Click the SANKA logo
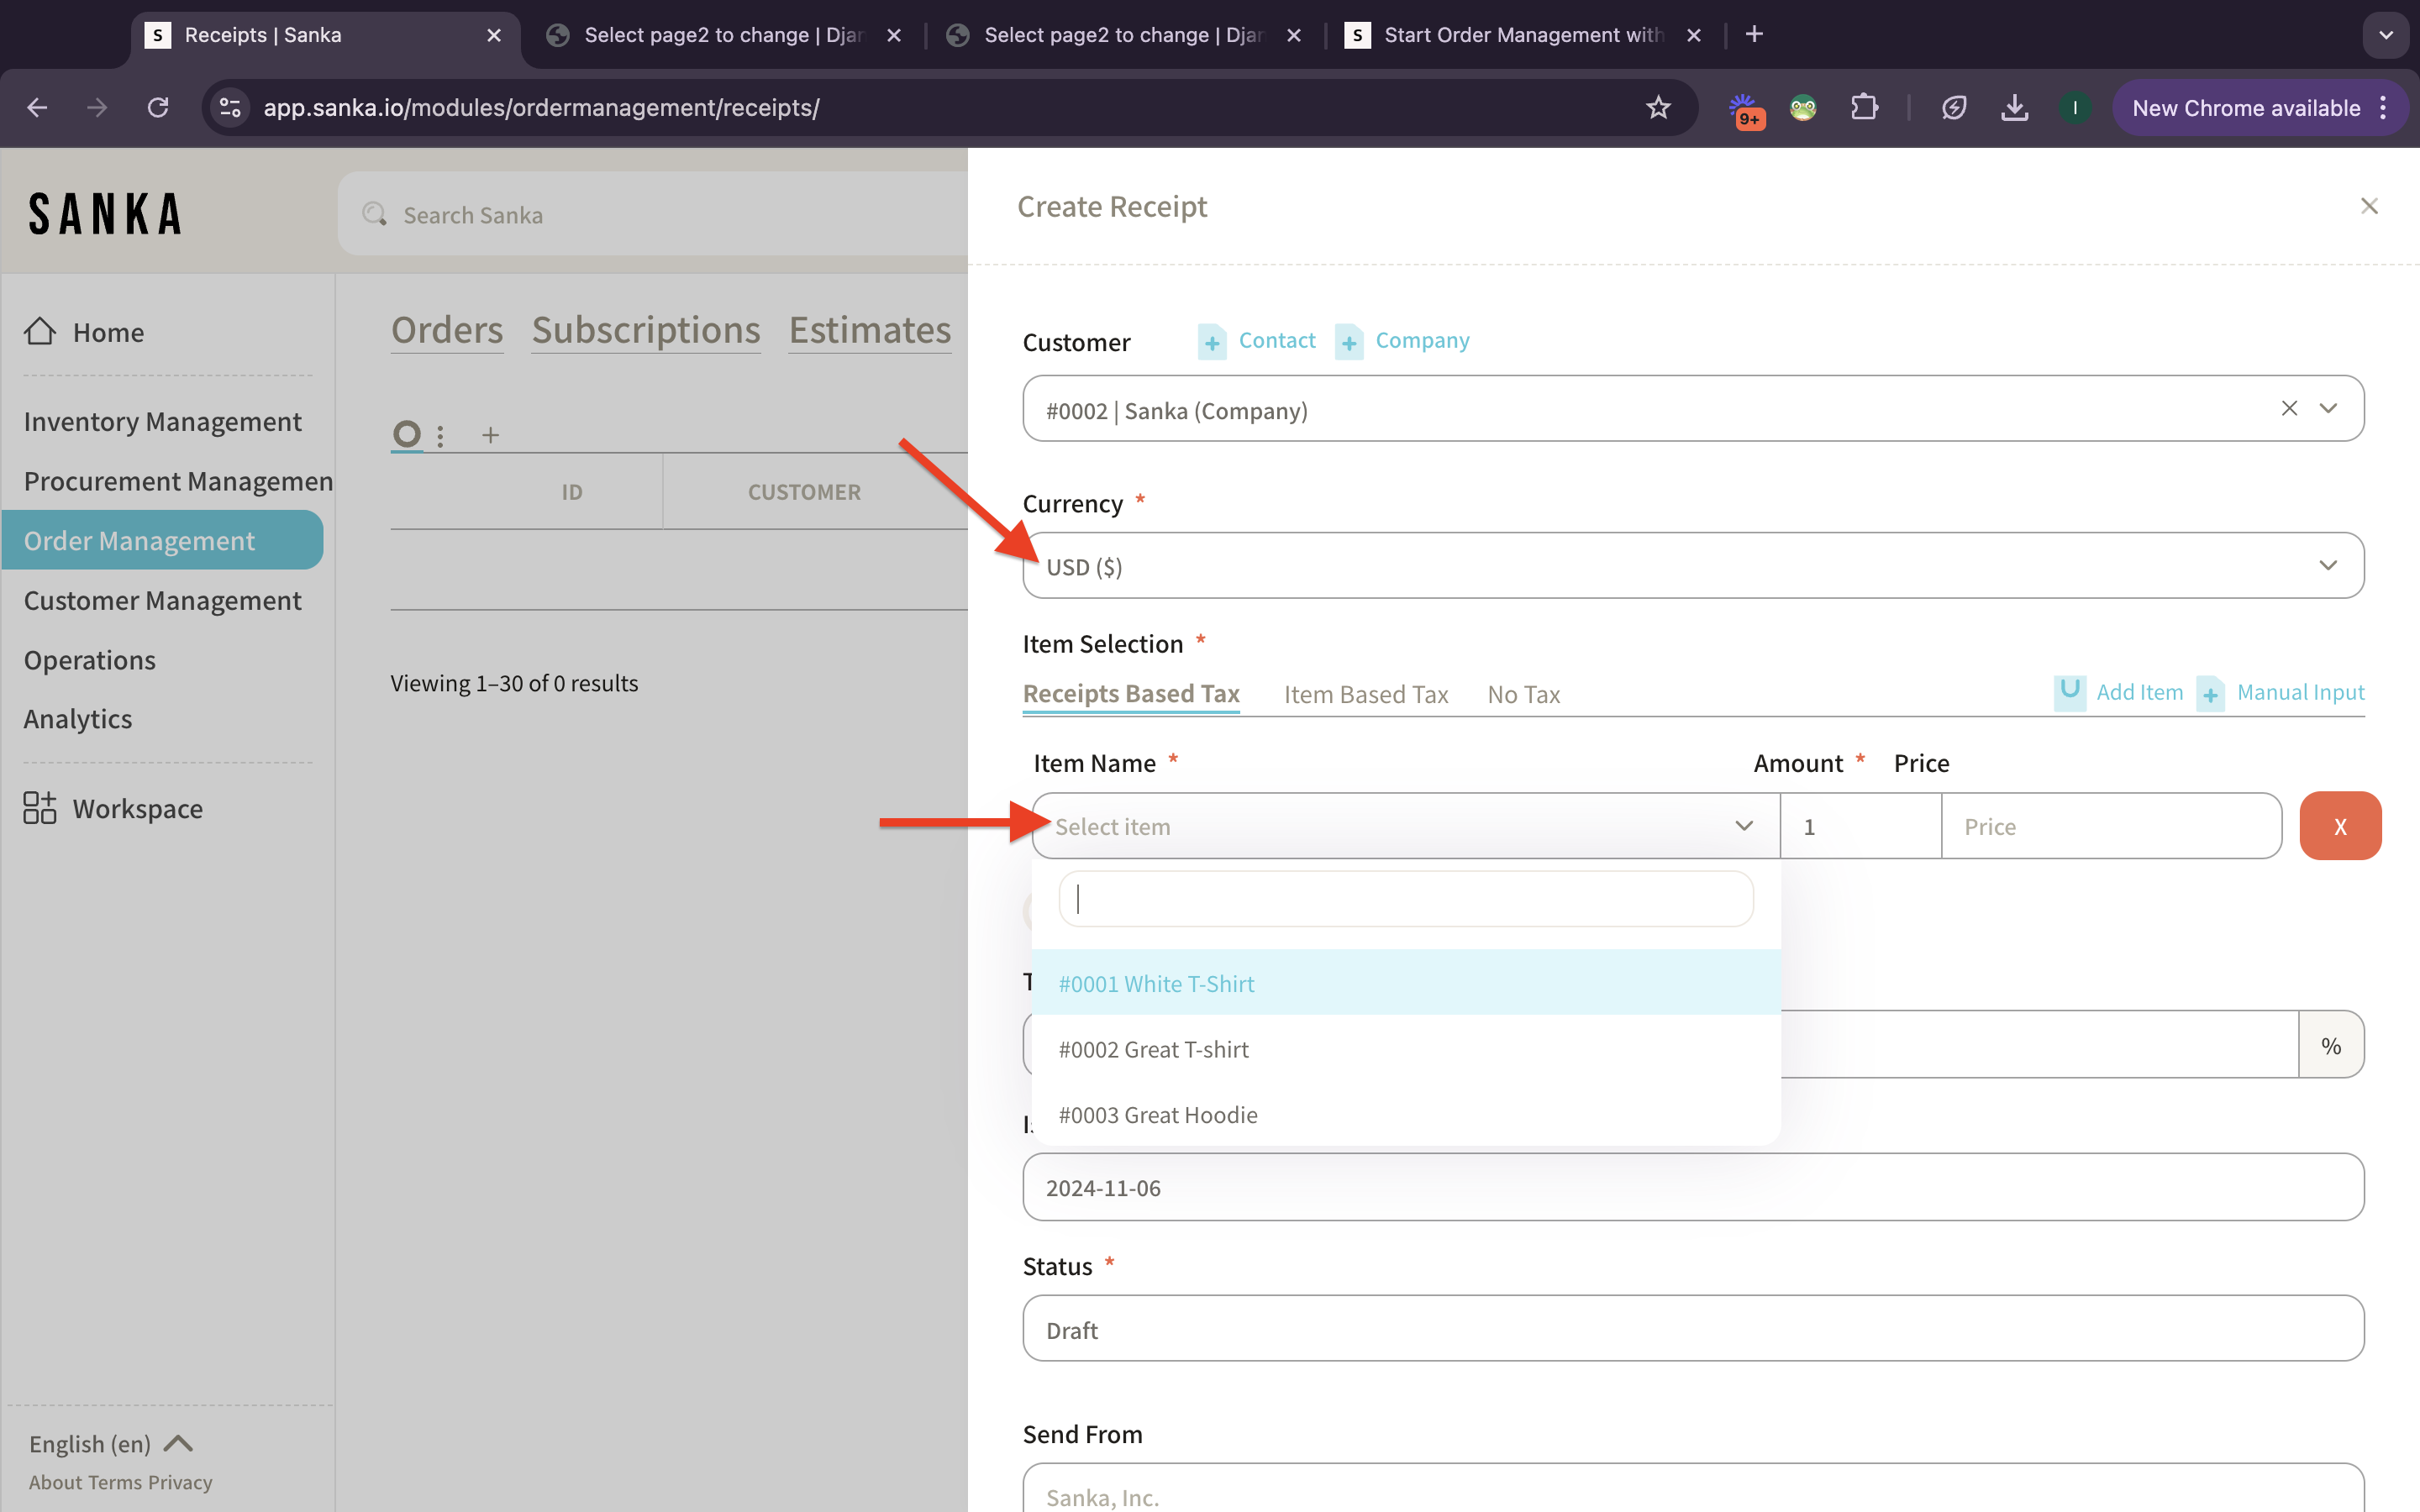The height and width of the screenshot is (1512, 2420). tap(105, 213)
